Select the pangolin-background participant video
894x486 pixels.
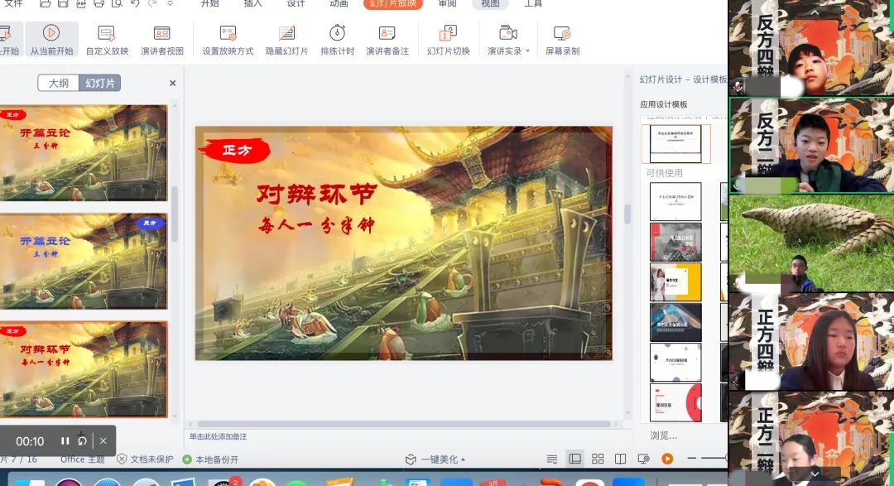(x=811, y=243)
